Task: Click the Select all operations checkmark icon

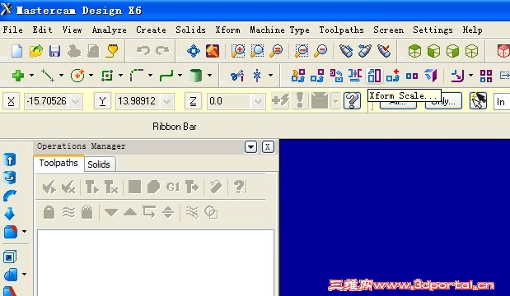Action: coord(49,187)
